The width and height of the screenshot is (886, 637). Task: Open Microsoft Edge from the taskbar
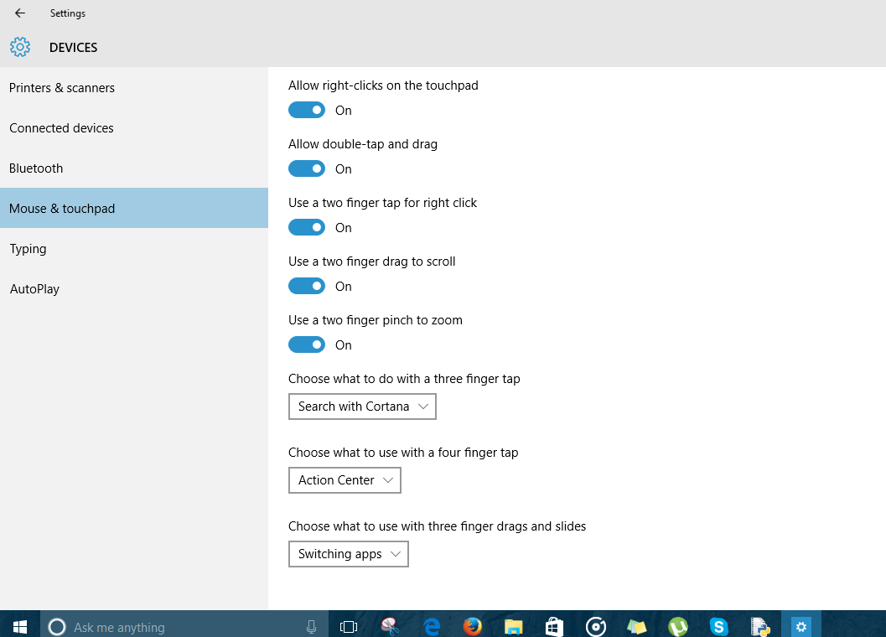click(x=431, y=626)
